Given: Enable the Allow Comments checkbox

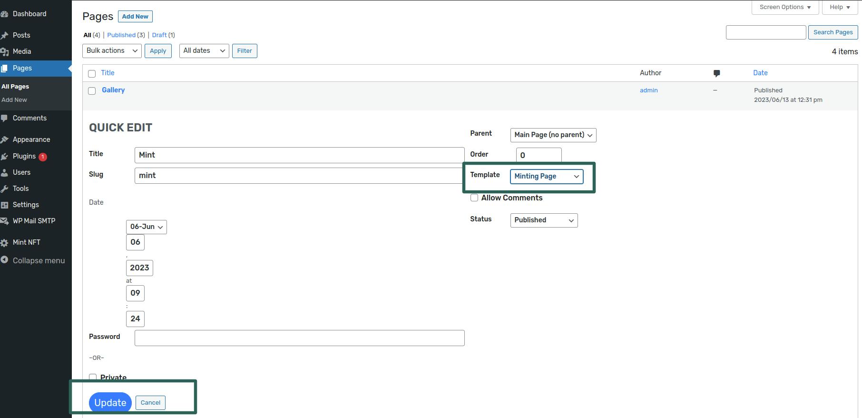Looking at the screenshot, I should tap(474, 198).
